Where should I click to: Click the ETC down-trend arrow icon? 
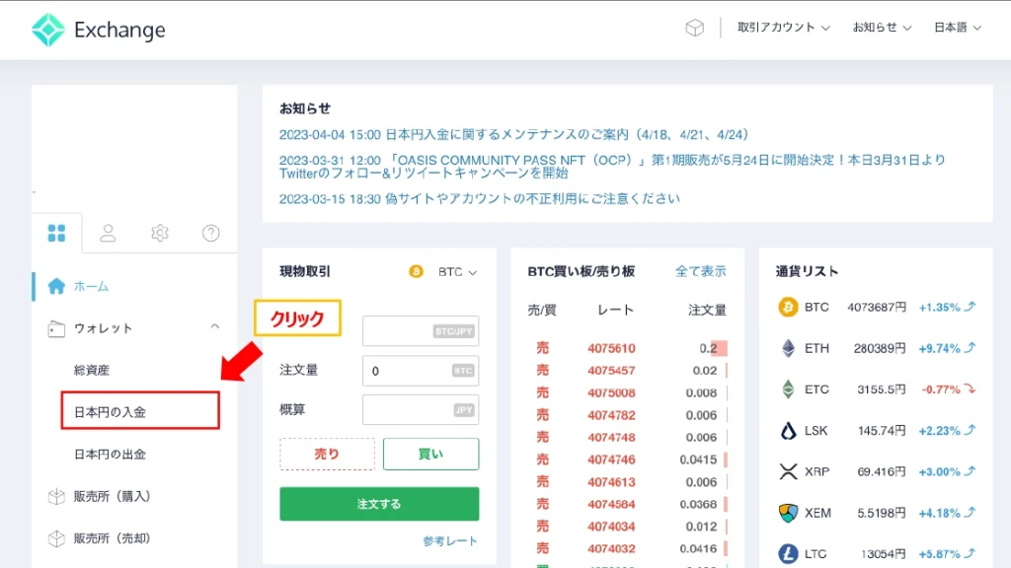971,389
